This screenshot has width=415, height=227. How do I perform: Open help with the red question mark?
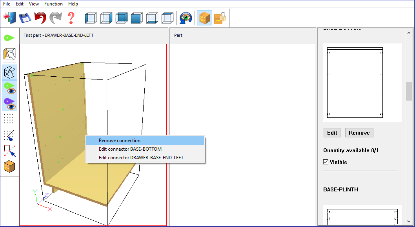71,18
